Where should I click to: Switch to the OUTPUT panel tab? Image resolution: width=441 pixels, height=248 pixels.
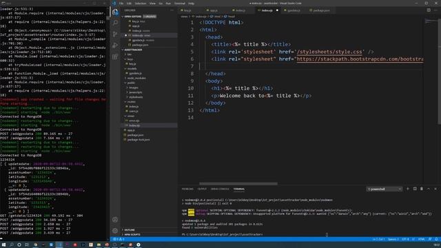click(202, 189)
